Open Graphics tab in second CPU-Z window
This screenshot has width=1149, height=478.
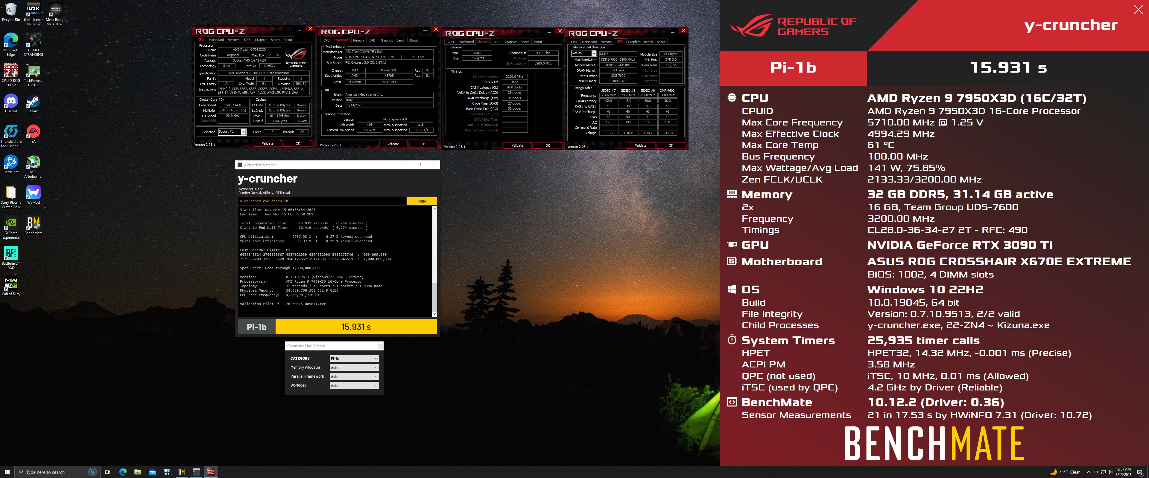tap(387, 40)
